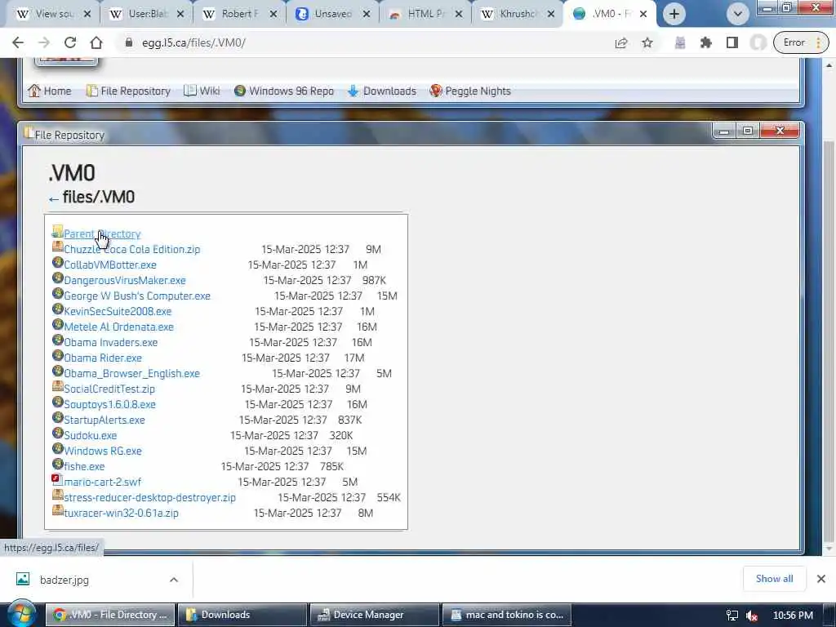Open the profile avatar icon
The image size is (836, 627).
pos(758,42)
